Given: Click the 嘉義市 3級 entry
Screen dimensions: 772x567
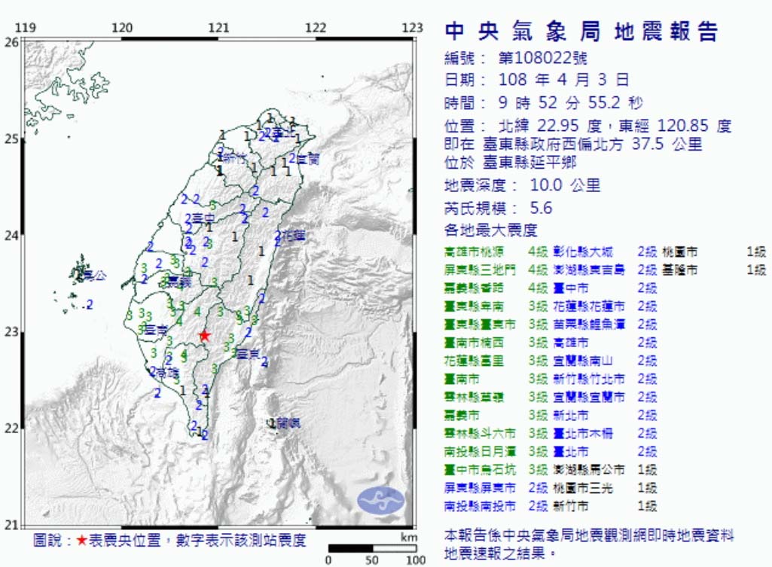Looking at the screenshot, I should click(x=496, y=416).
